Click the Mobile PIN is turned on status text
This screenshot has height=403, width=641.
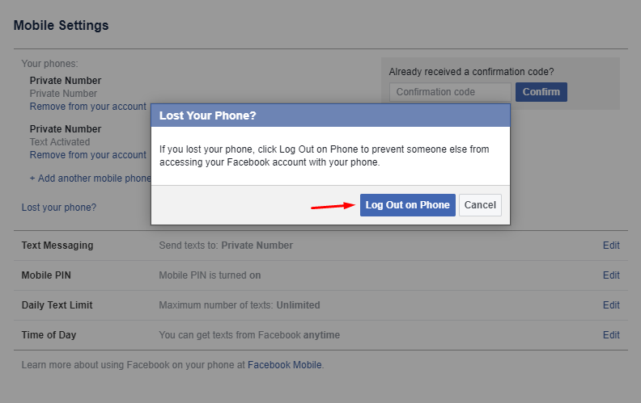click(x=210, y=275)
